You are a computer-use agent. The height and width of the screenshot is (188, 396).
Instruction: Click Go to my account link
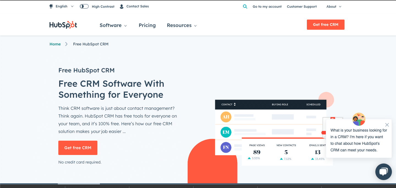click(267, 7)
